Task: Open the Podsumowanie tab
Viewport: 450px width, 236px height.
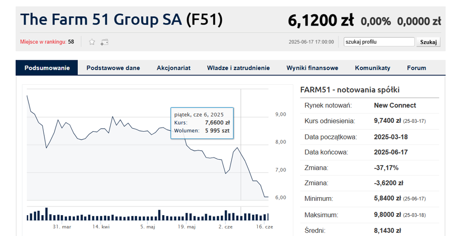Action: tap(47, 68)
